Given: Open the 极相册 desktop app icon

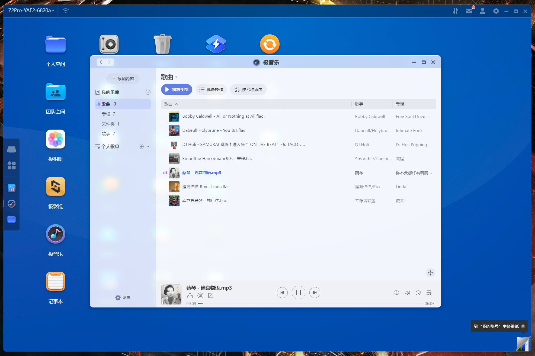Looking at the screenshot, I should pos(55,140).
